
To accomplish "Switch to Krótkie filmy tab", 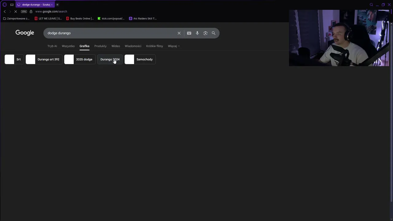I will [154, 46].
